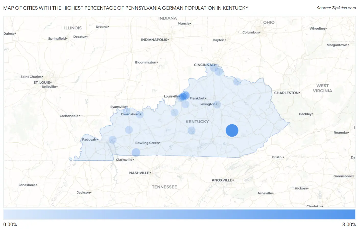This screenshot has height=230, width=359.
Task: Click the Paducah city label
Action: tap(89, 139)
